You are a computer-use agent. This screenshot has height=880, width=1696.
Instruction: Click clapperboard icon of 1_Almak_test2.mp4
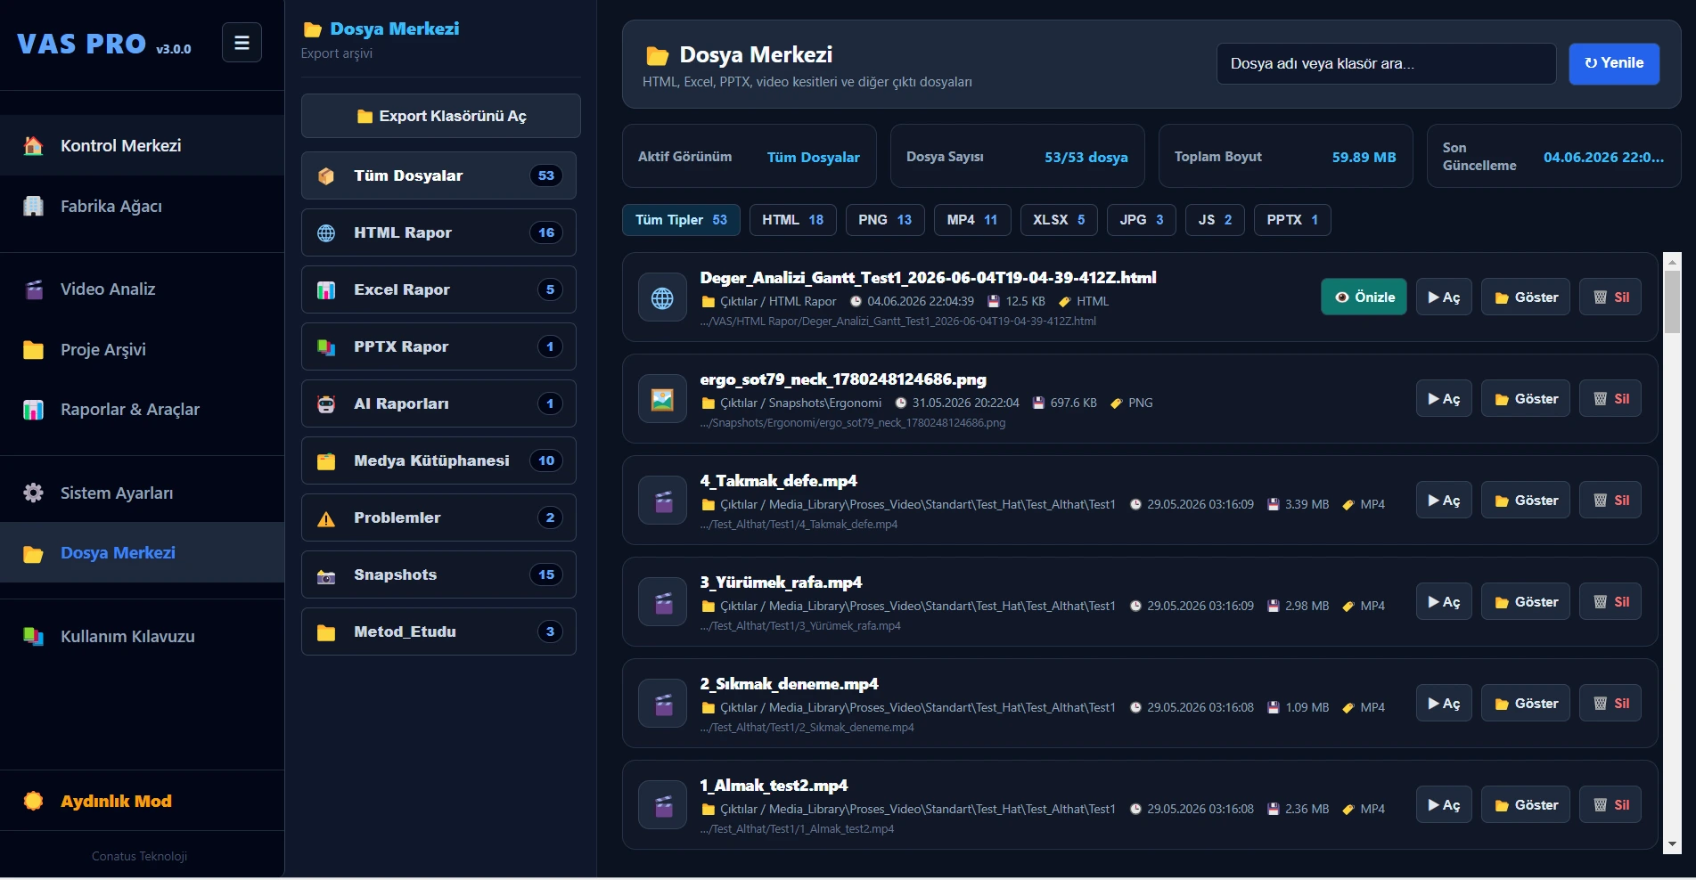pyautogui.click(x=662, y=806)
